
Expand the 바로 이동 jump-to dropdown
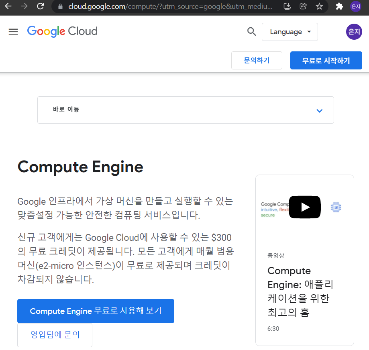click(186, 110)
